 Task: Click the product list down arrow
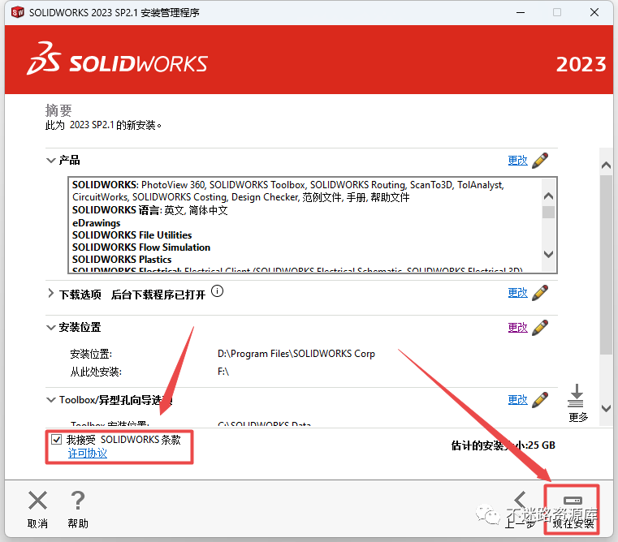tap(548, 254)
